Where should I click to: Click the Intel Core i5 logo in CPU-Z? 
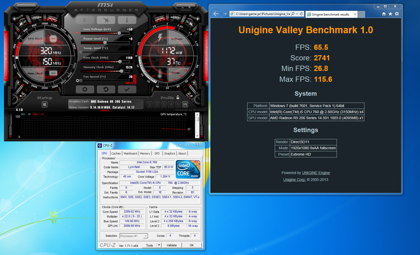point(188,169)
